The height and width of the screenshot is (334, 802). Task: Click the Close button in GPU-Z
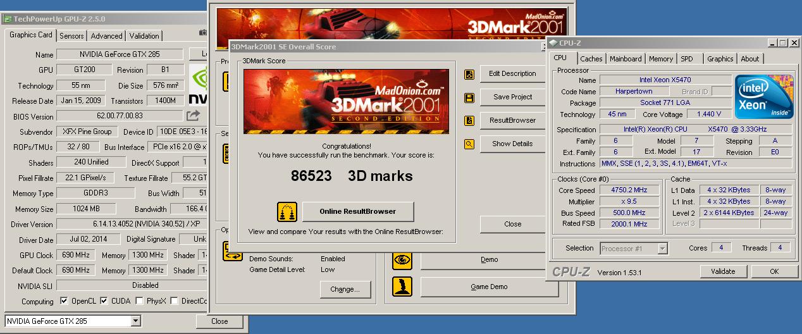coord(219,321)
